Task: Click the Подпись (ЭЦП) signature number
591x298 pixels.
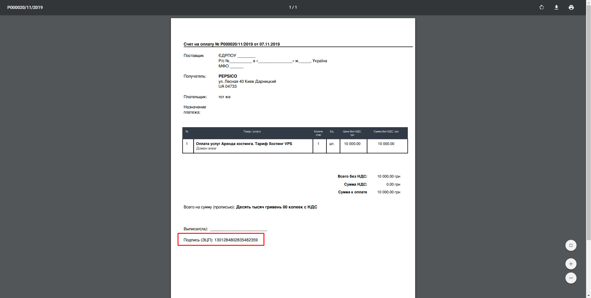Action: point(236,240)
